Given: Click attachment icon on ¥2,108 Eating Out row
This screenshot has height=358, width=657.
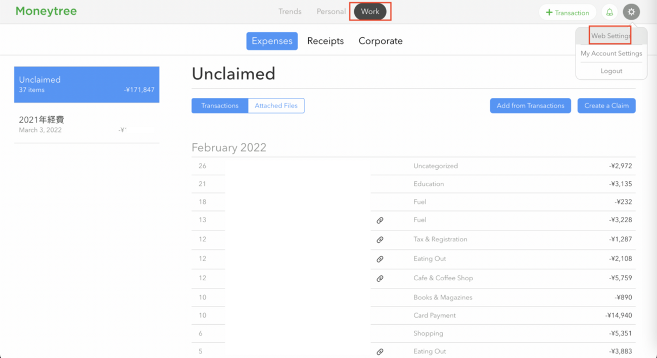Looking at the screenshot, I should tap(380, 259).
